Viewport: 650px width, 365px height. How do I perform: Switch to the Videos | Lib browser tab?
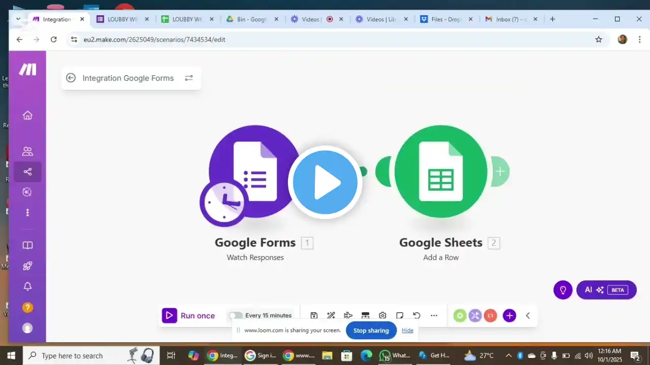tap(382, 19)
